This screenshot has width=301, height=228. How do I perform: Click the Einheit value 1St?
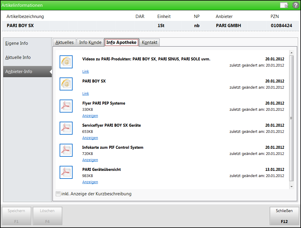click(161, 26)
